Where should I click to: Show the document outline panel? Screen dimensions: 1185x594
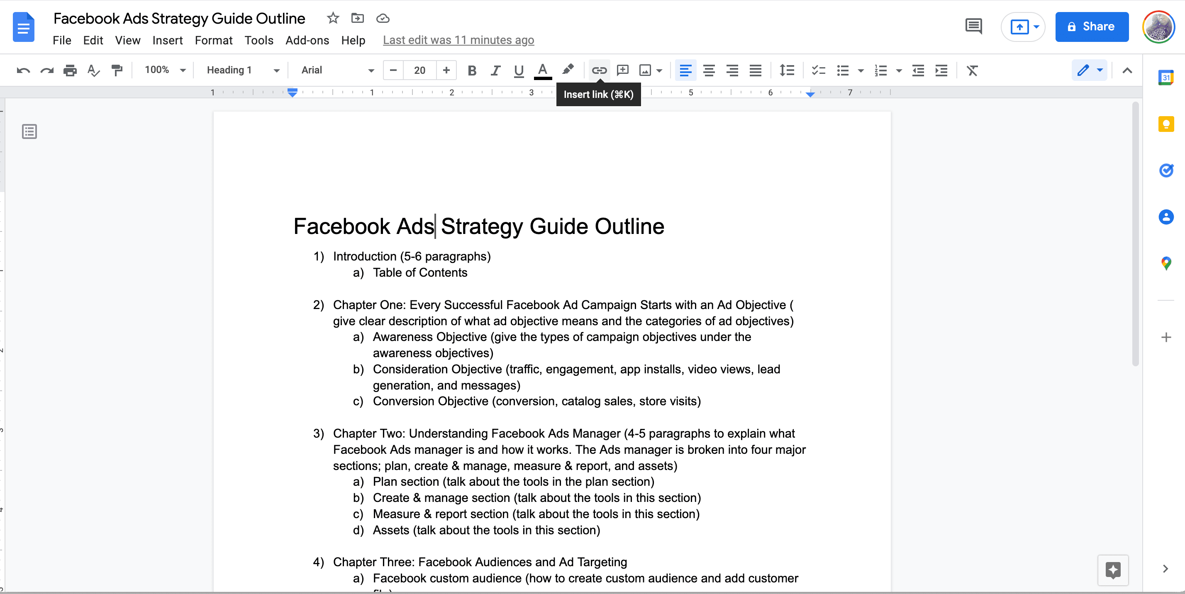[x=29, y=132]
